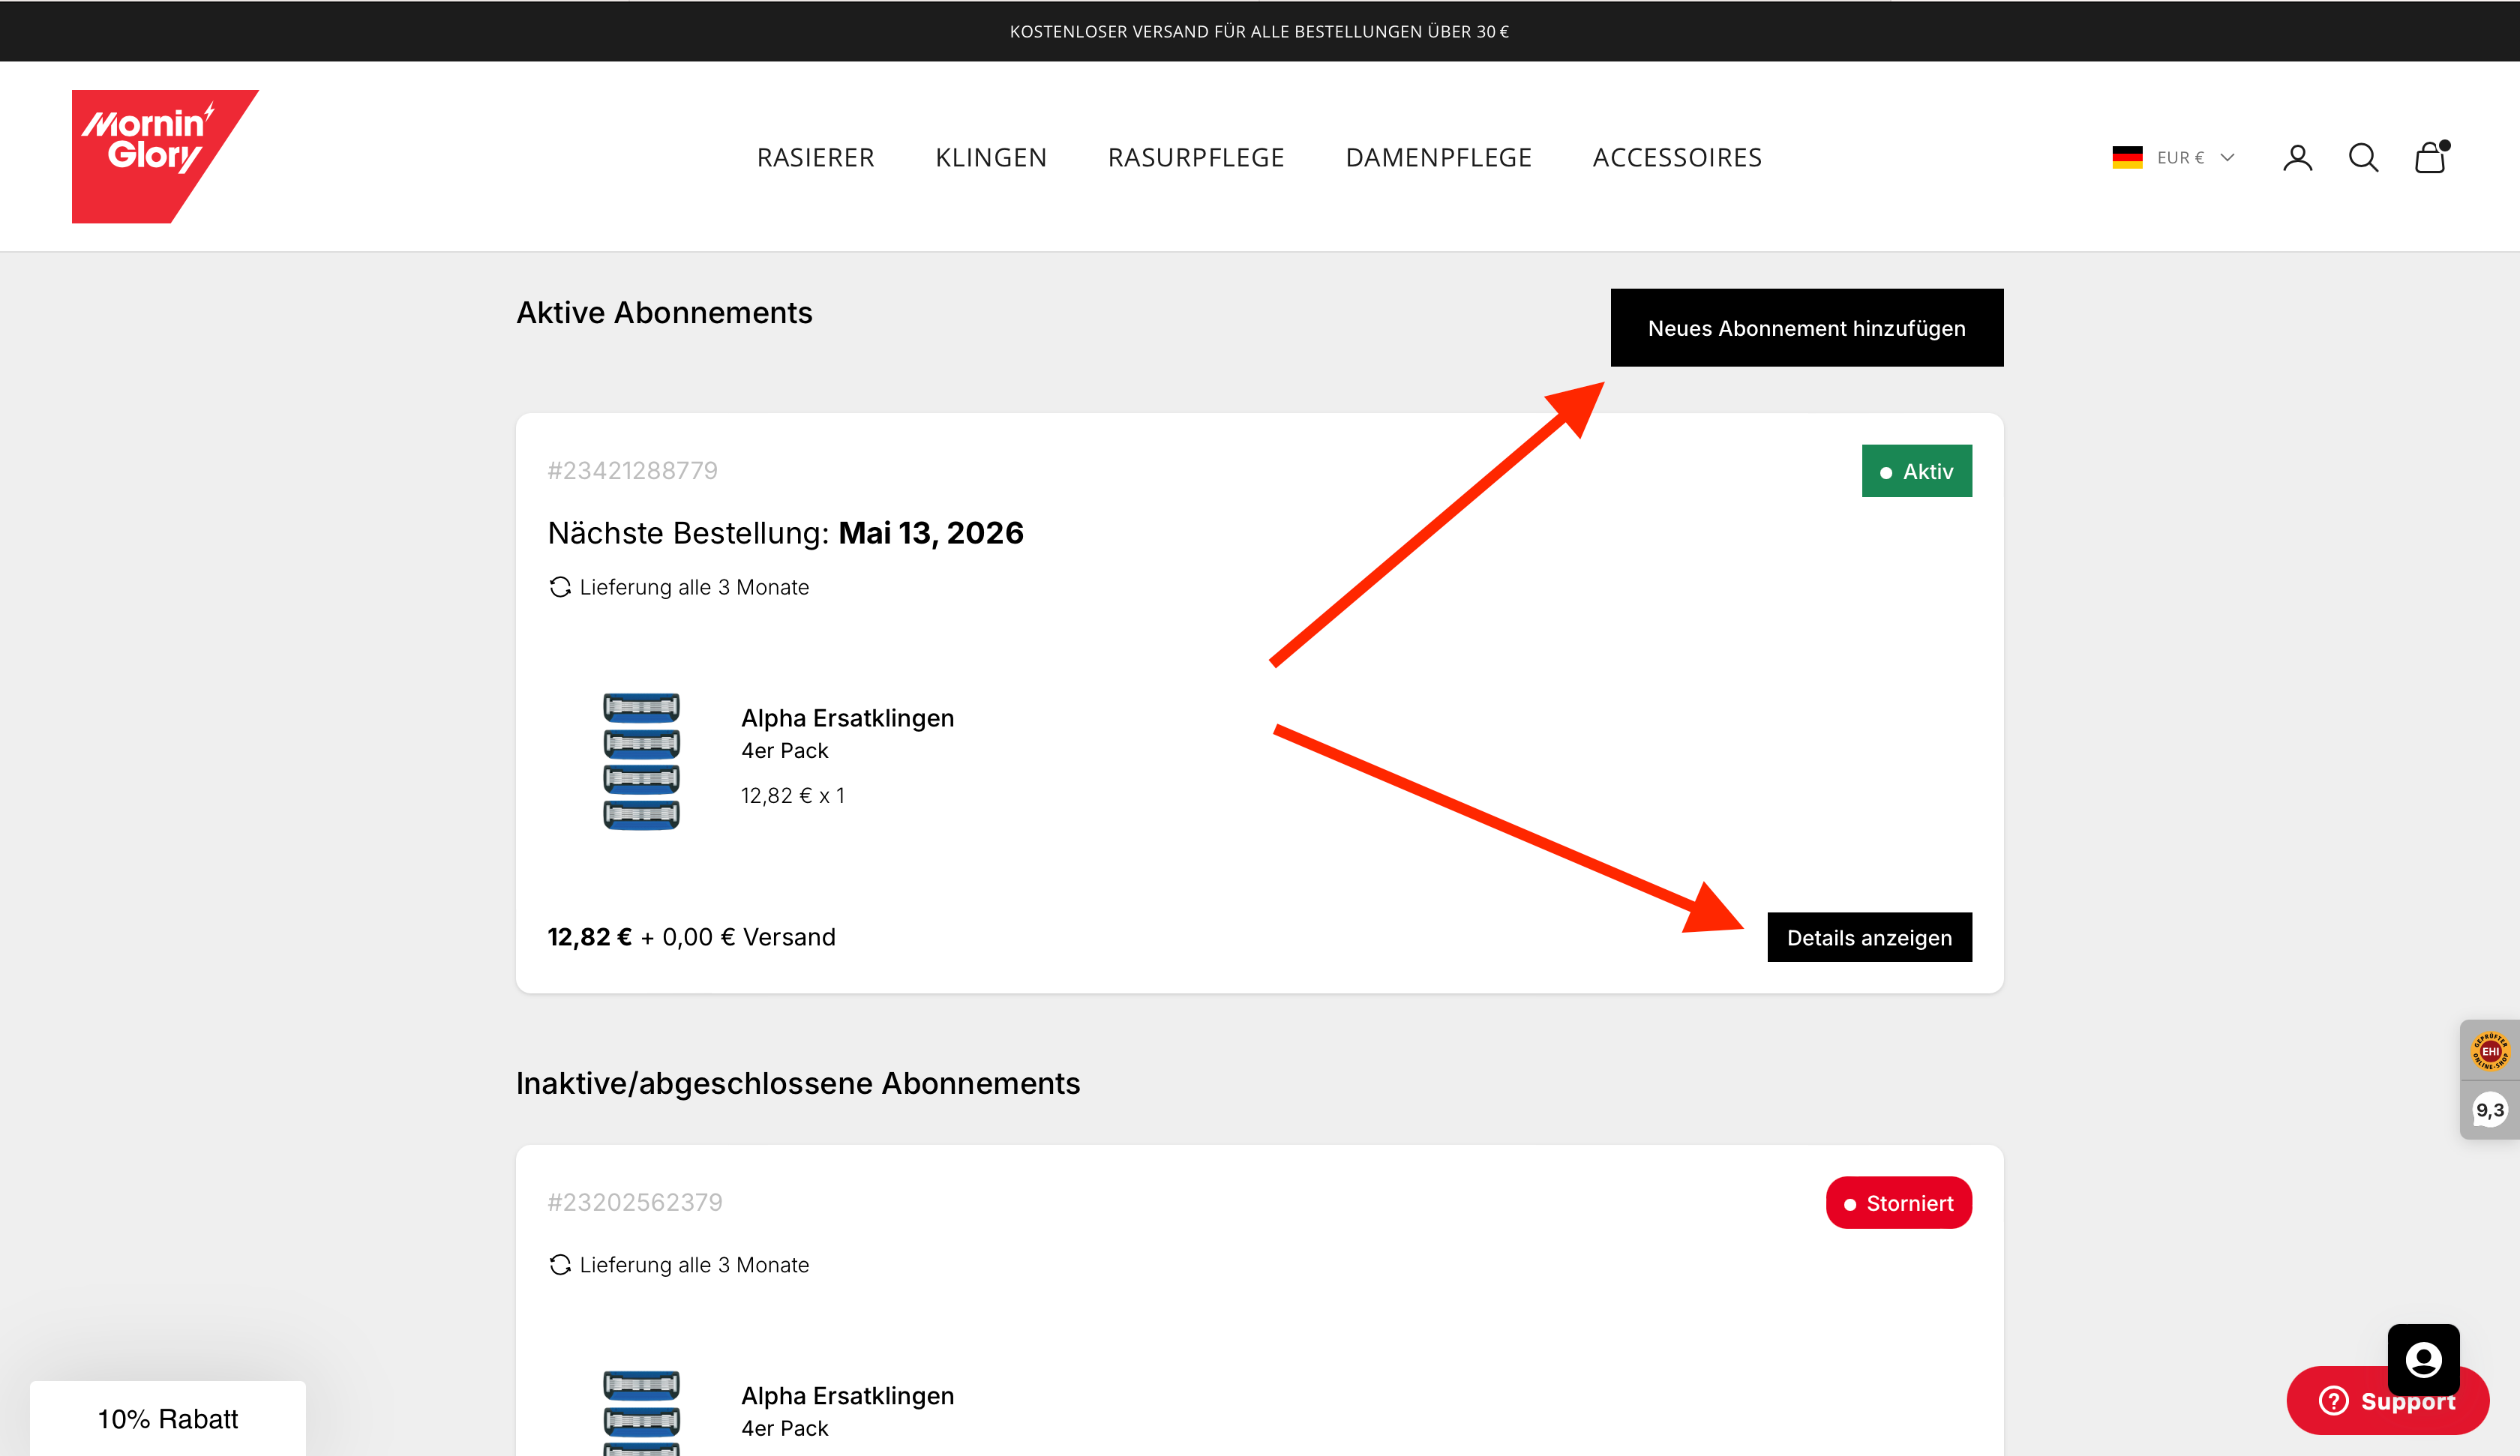Open the user account icon
This screenshot has height=1456, width=2520.
coord(2297,158)
